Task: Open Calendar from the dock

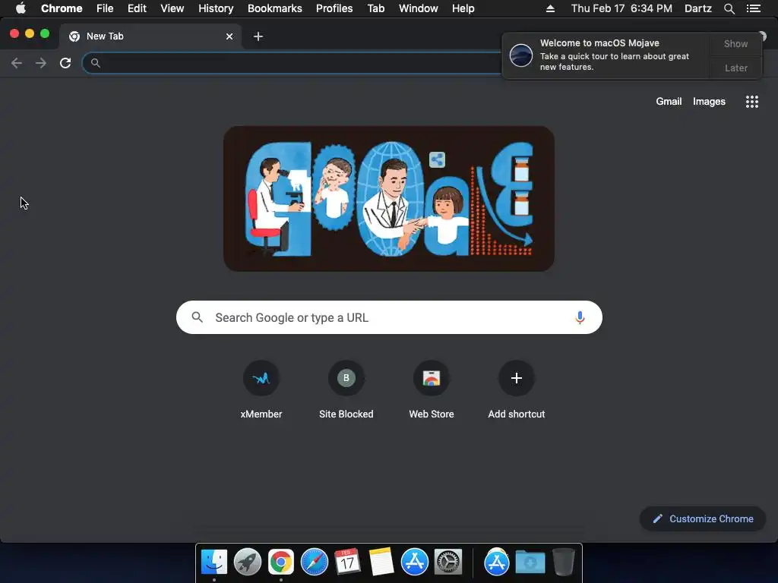Action: click(347, 562)
